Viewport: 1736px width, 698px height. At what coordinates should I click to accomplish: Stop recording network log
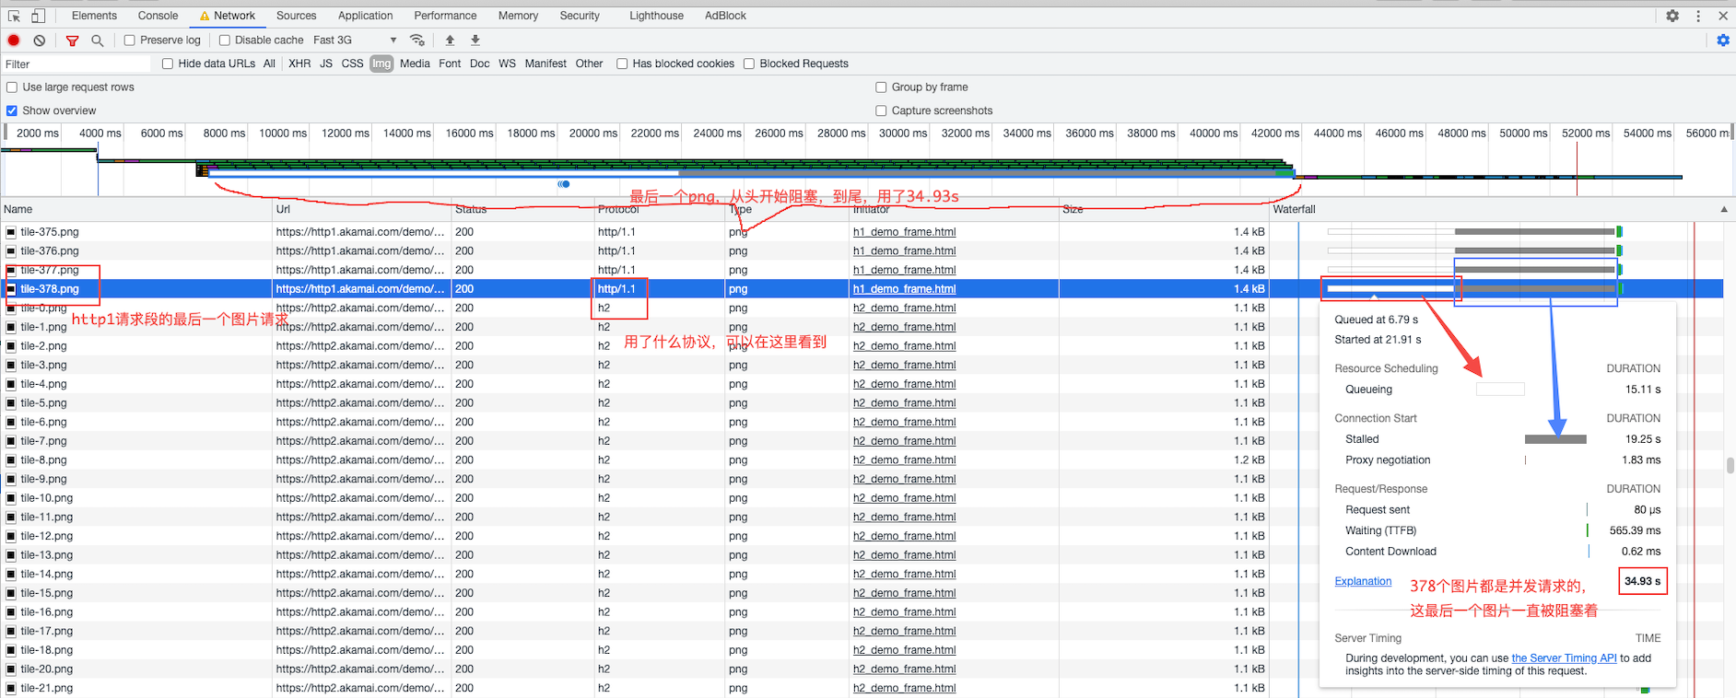coord(14,41)
